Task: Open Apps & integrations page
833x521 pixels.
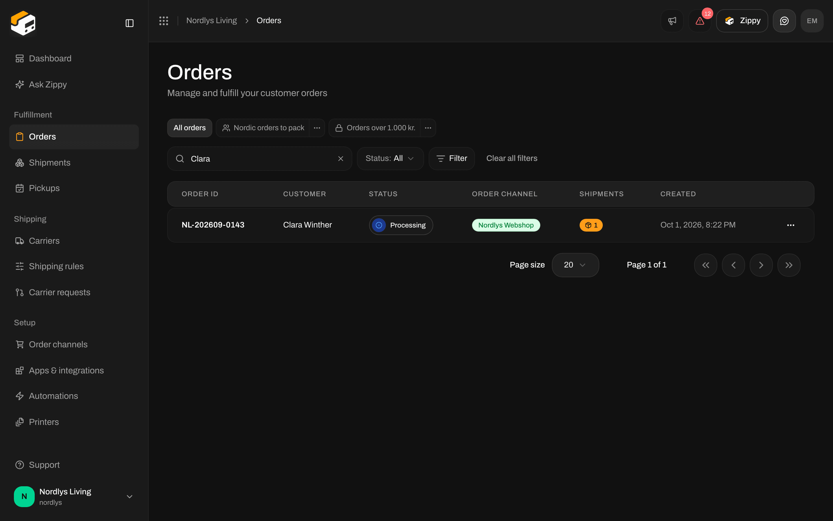Action: tap(74, 370)
